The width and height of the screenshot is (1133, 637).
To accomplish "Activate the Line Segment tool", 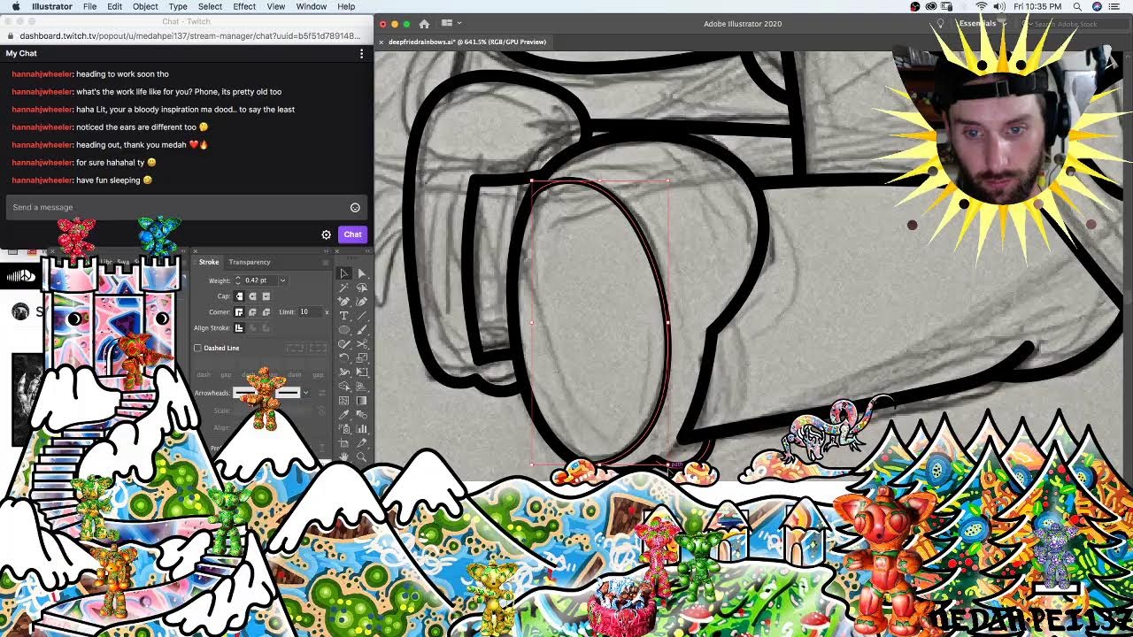I will coord(362,315).
